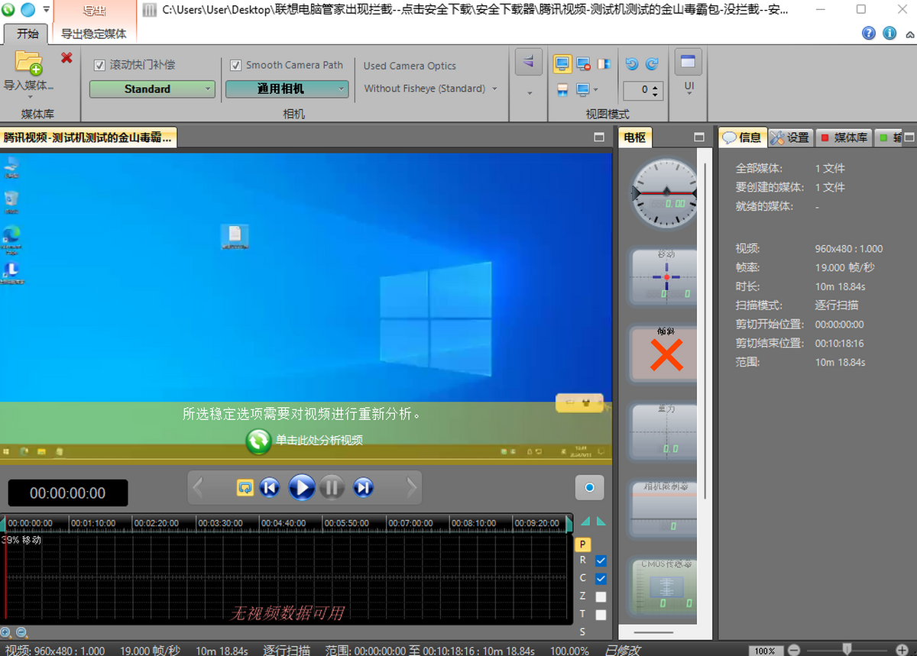
Task: Click the right teal triangle marker button
Action: 601,522
